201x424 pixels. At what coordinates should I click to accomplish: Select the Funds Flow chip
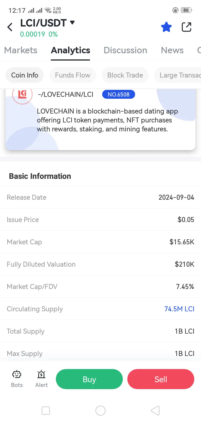73,75
